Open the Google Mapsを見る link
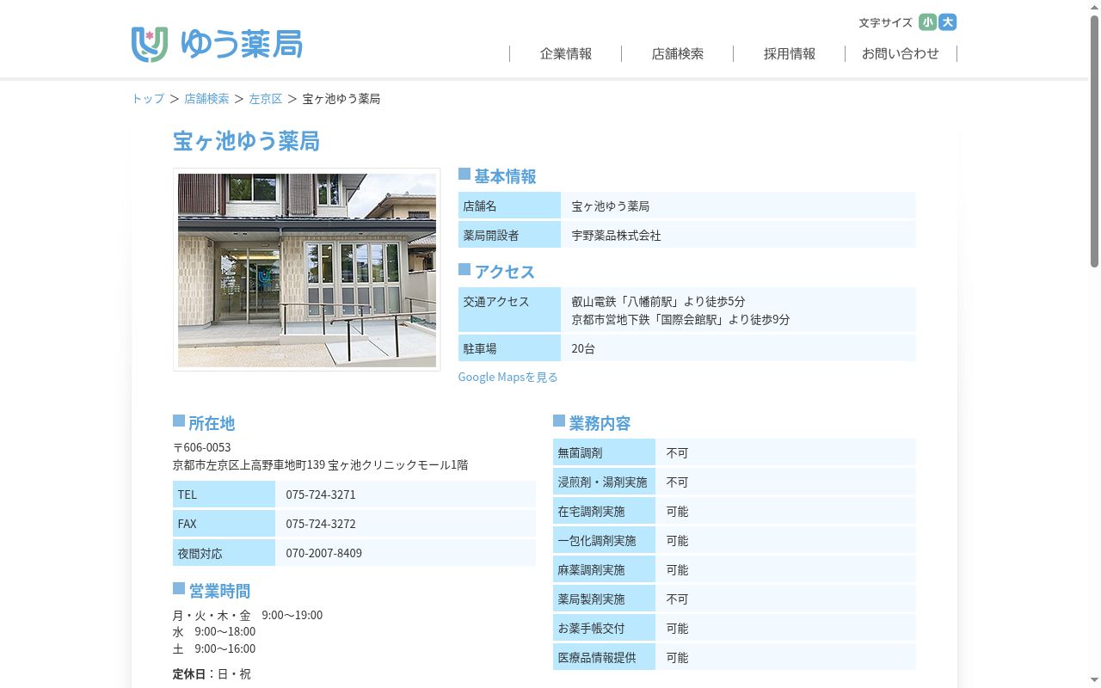 [x=508, y=377]
